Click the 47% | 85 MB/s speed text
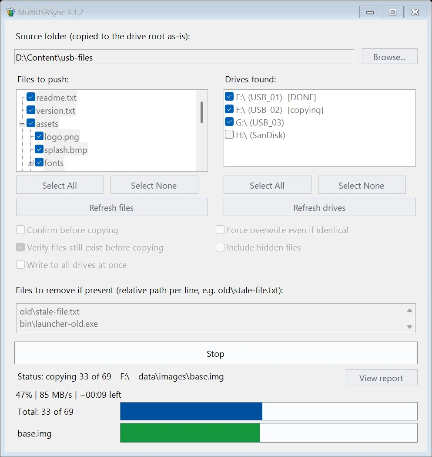This screenshot has height=457, width=432. point(68,395)
